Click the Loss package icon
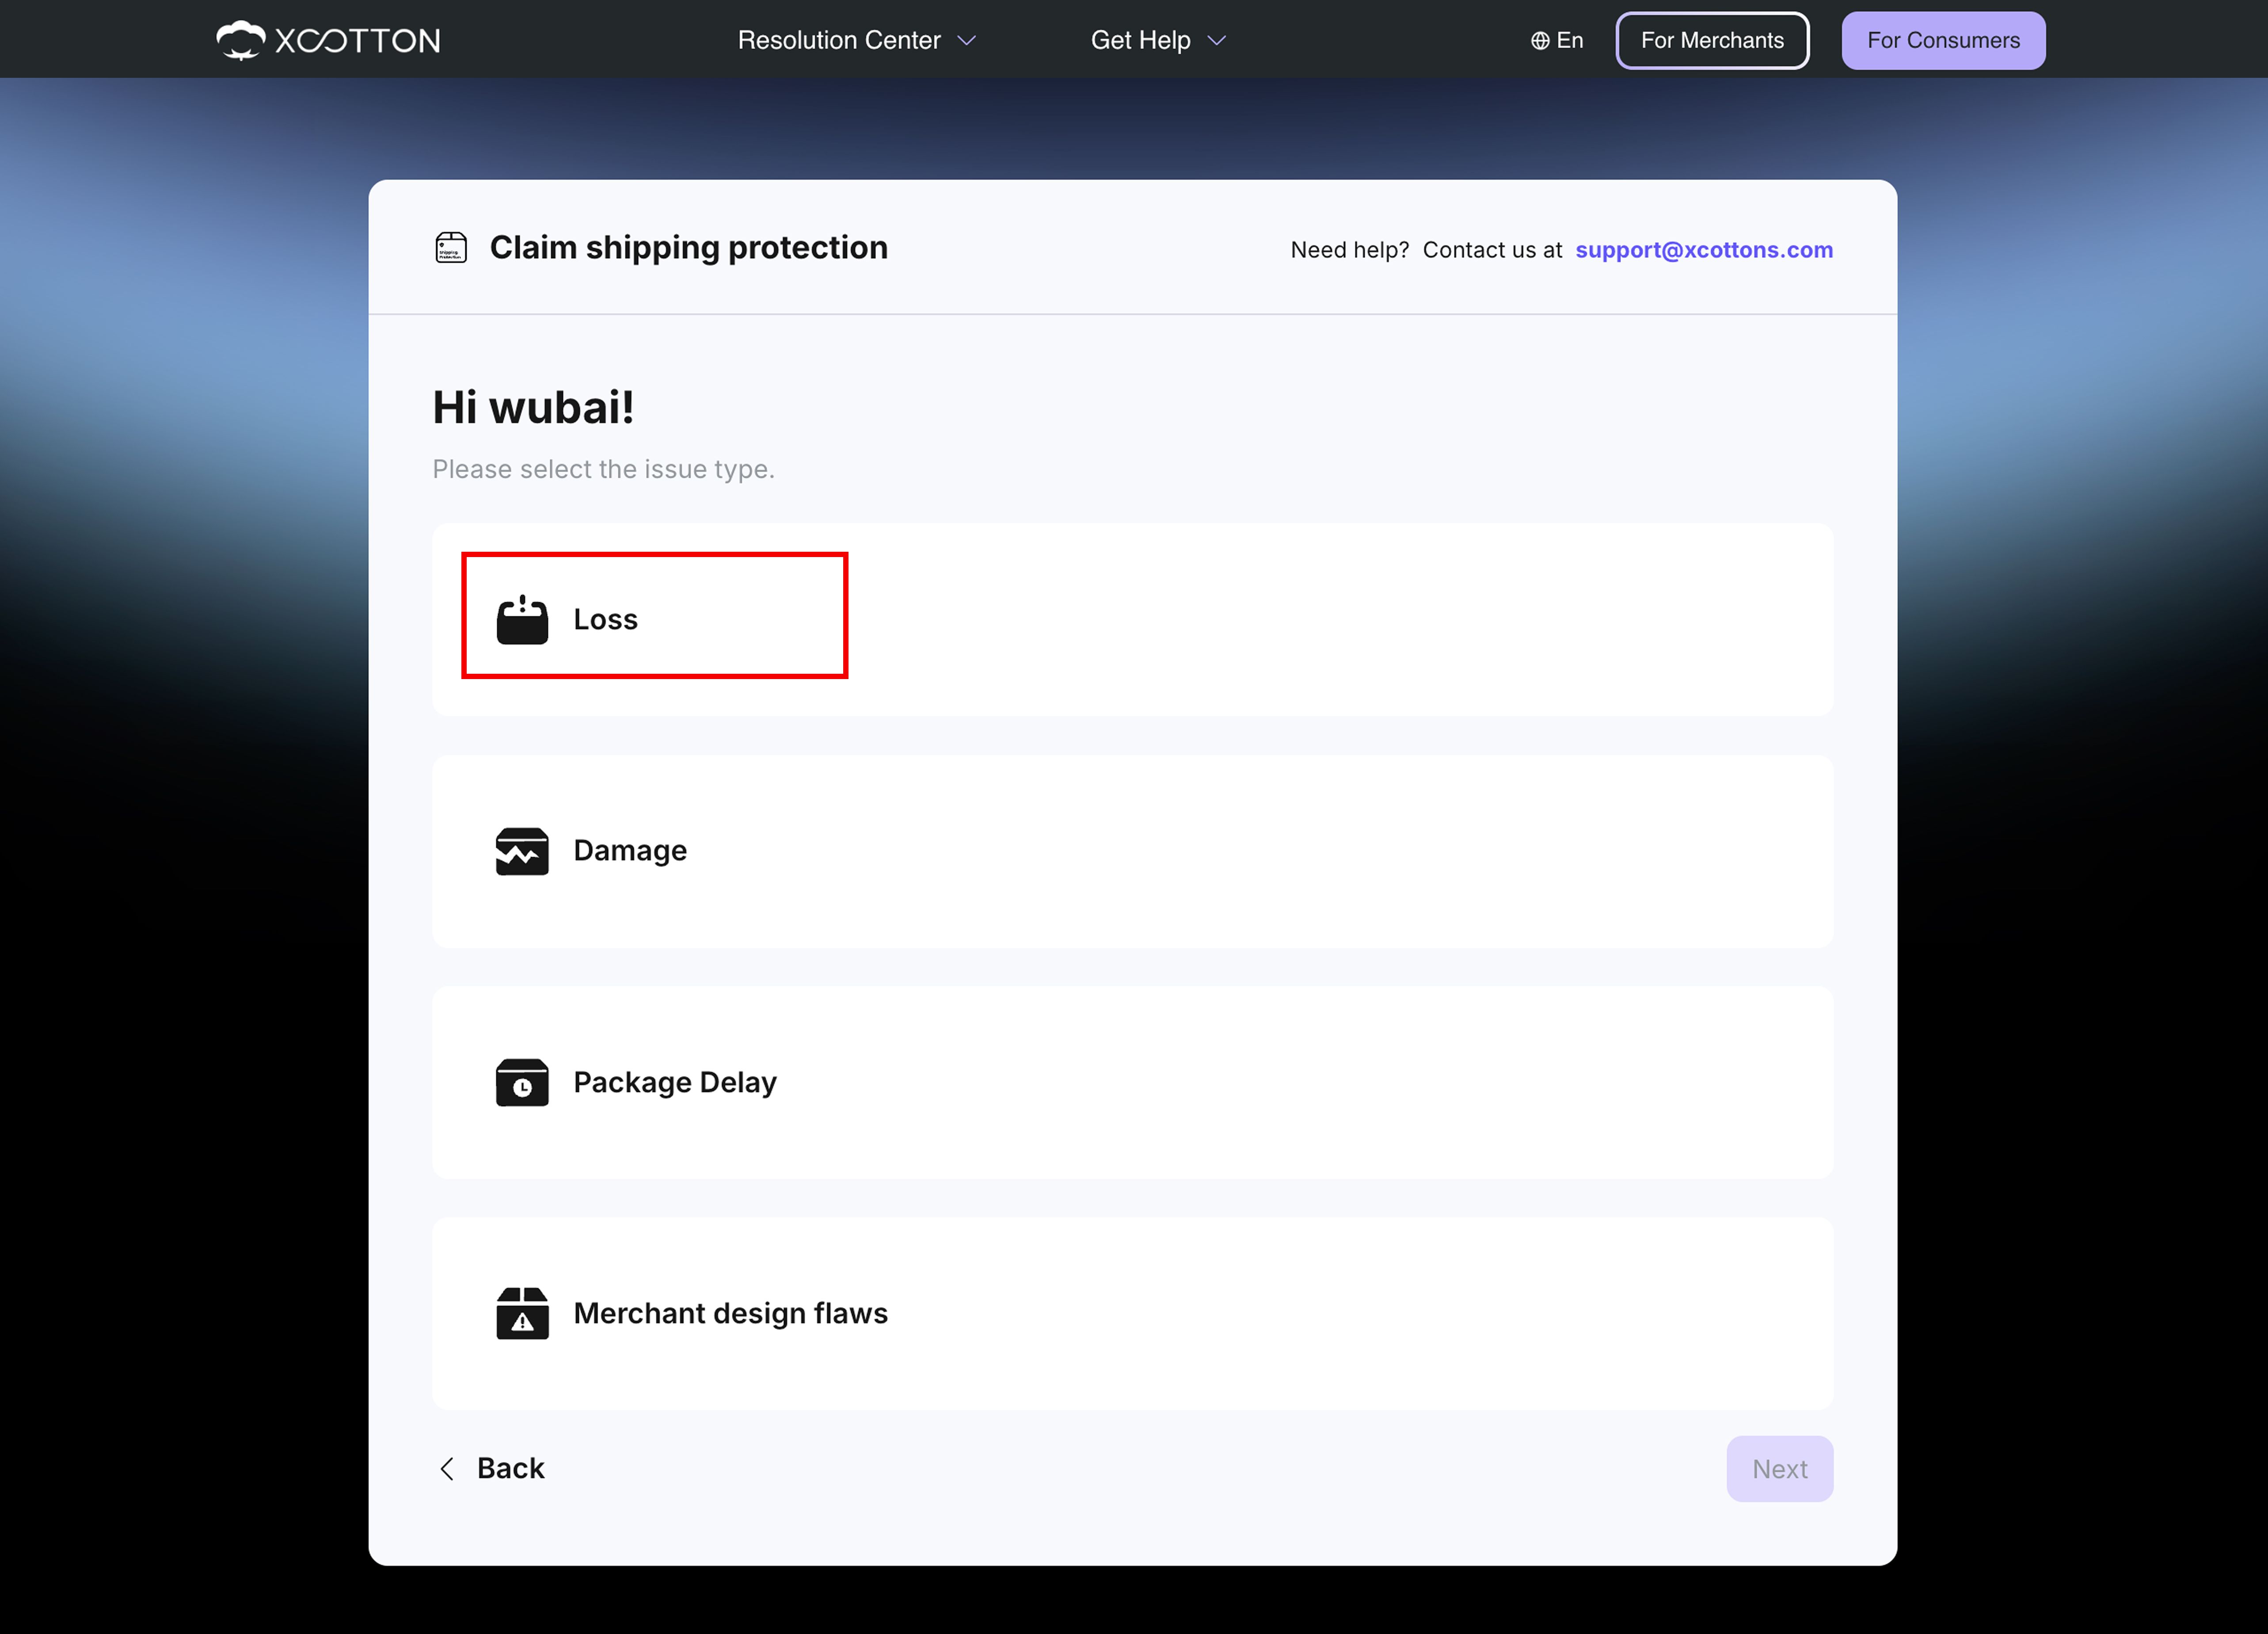2268x1634 pixels. (x=522, y=620)
